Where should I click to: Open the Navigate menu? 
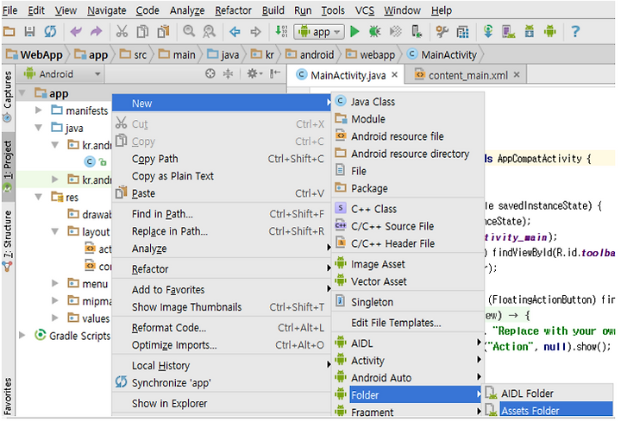pyautogui.click(x=107, y=10)
